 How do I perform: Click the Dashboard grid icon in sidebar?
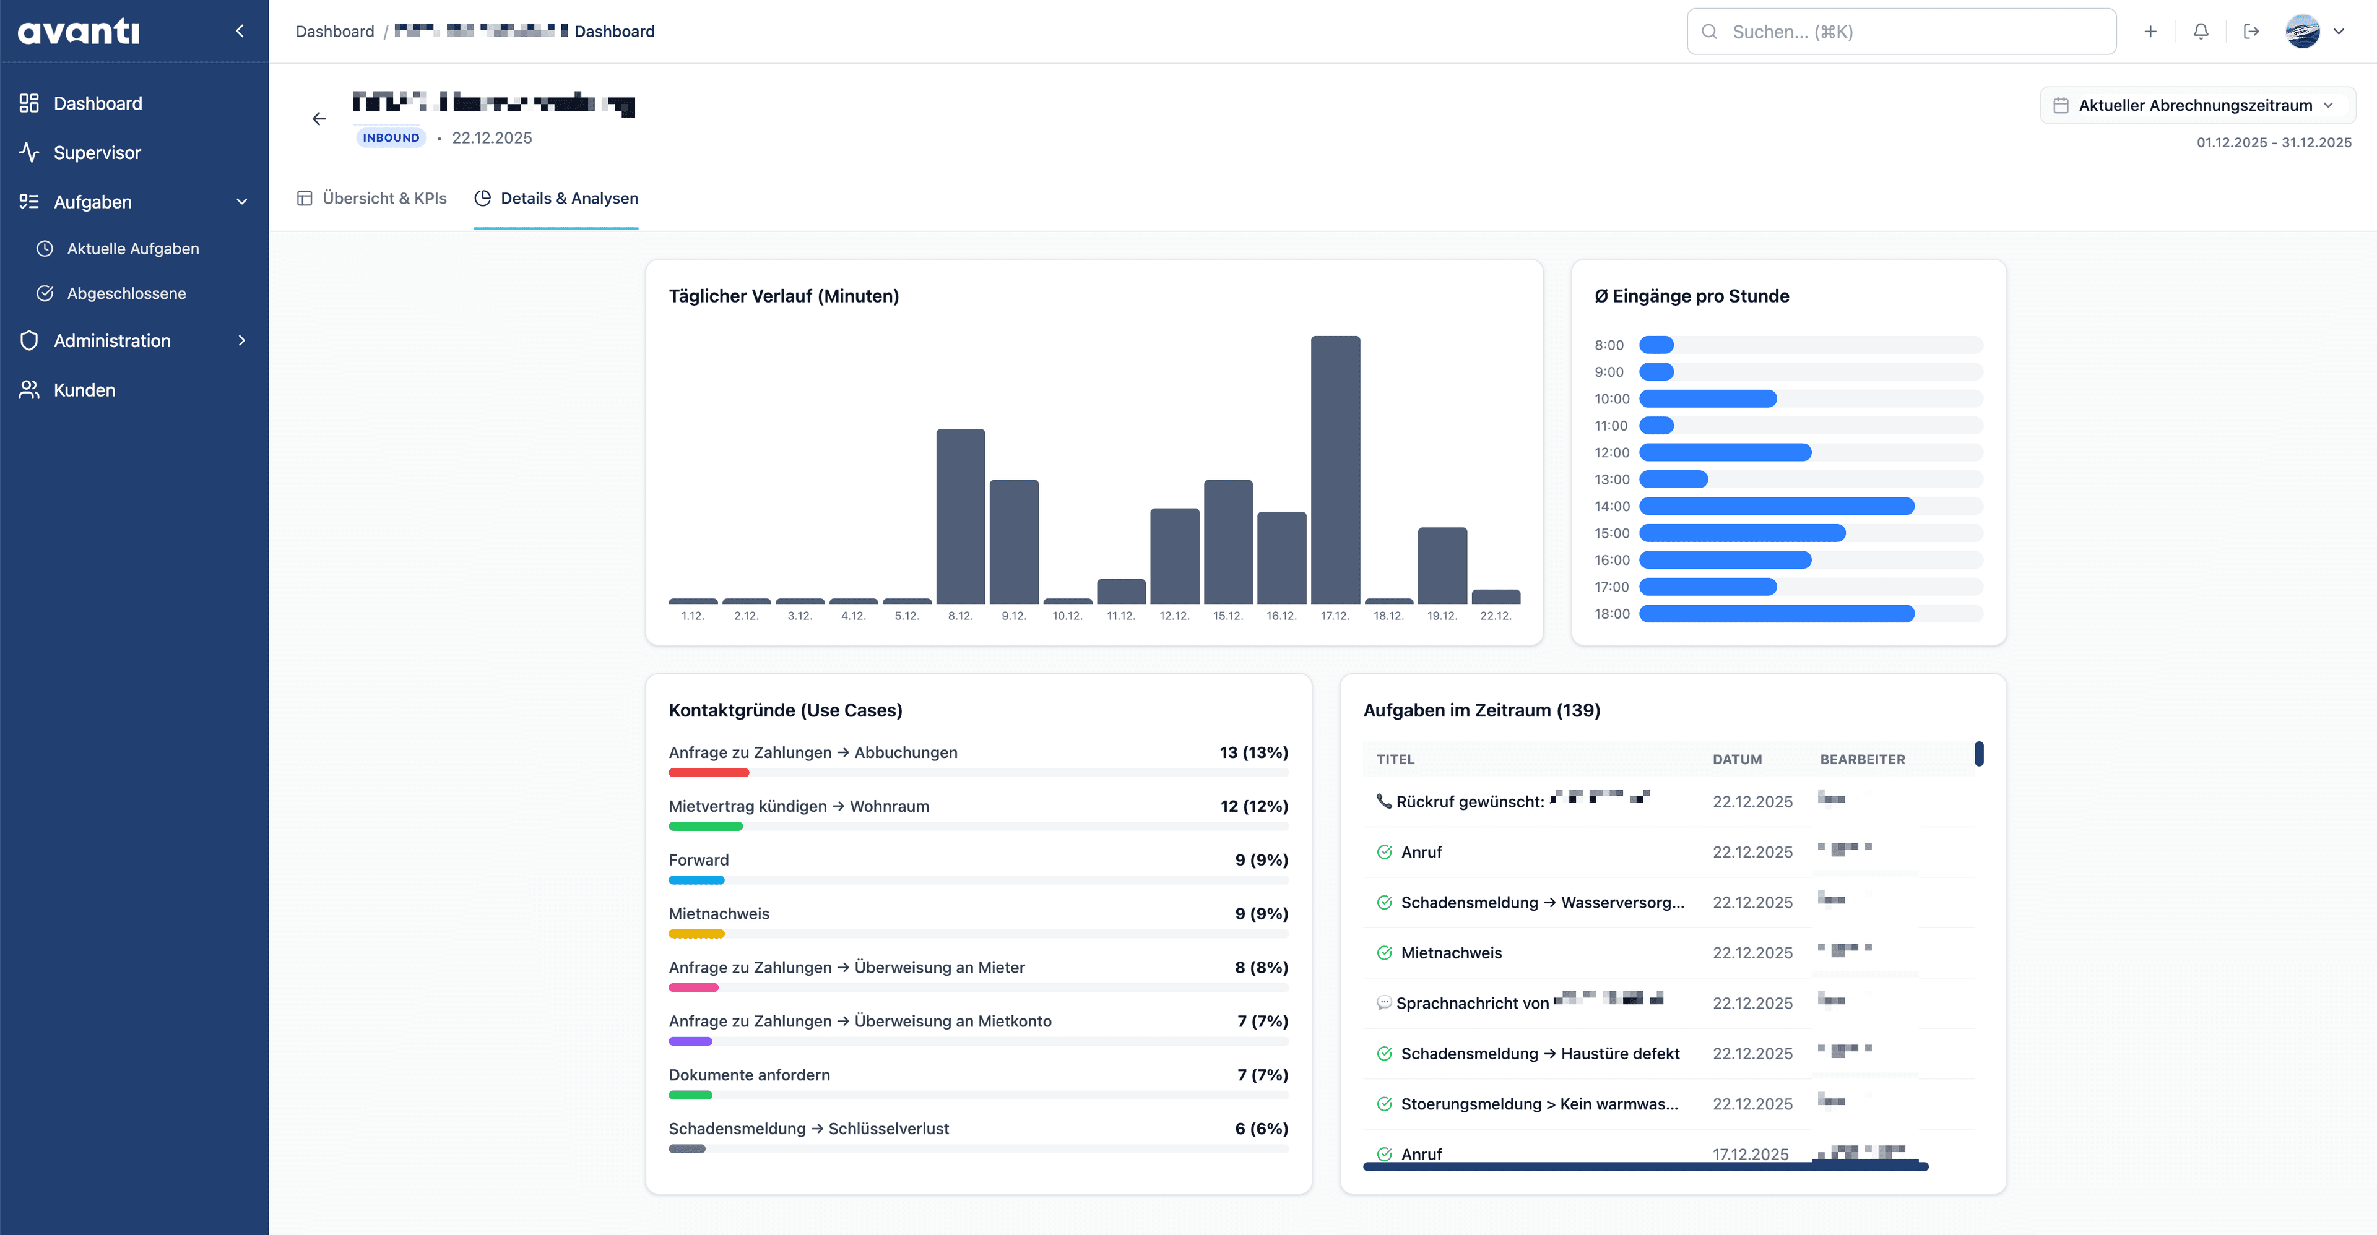[30, 103]
